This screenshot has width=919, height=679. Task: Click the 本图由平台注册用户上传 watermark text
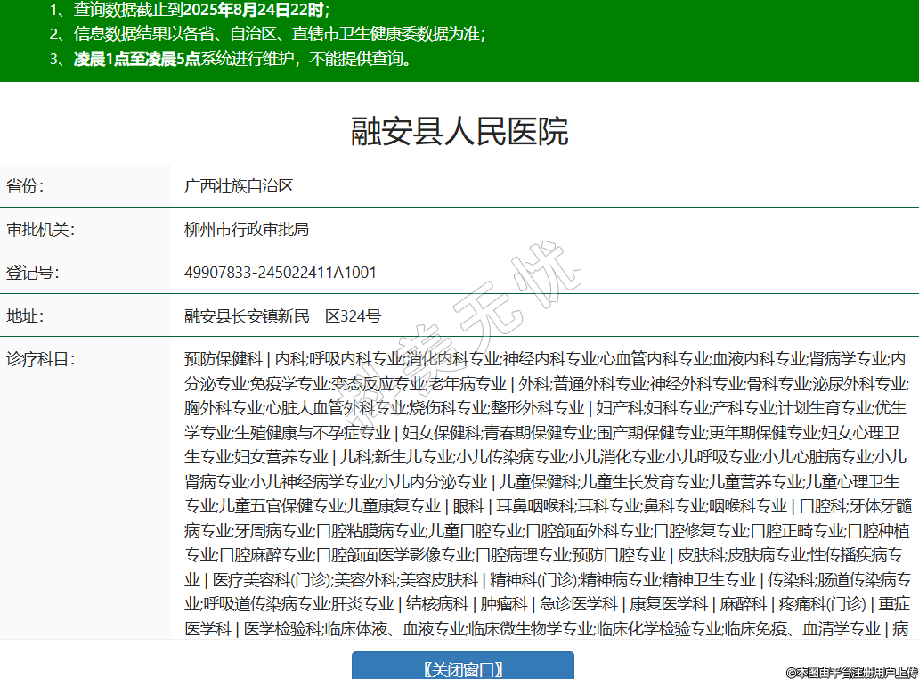click(839, 672)
